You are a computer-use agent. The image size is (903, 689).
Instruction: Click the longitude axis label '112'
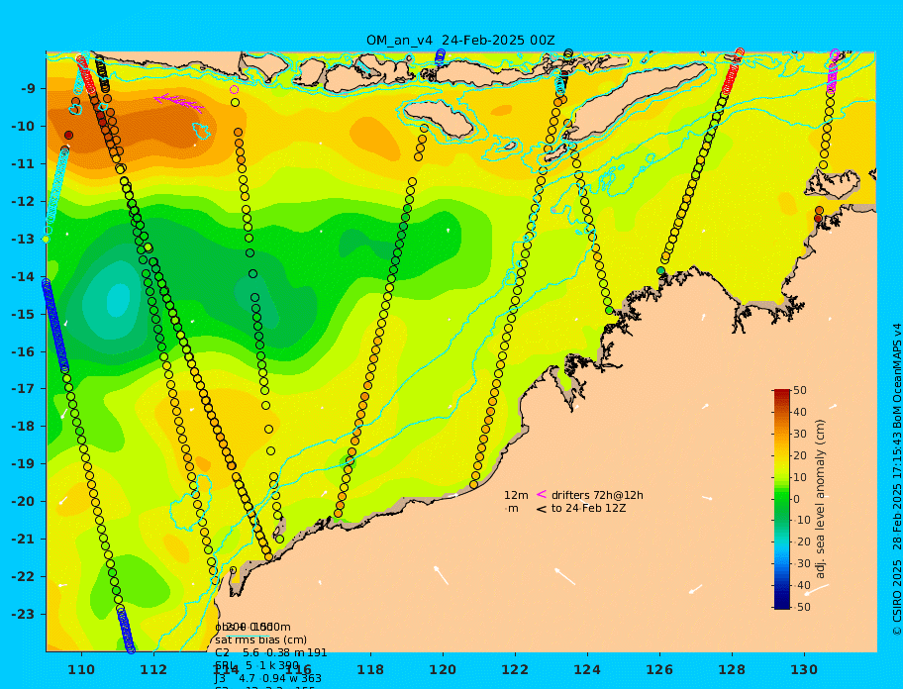pyautogui.click(x=154, y=670)
